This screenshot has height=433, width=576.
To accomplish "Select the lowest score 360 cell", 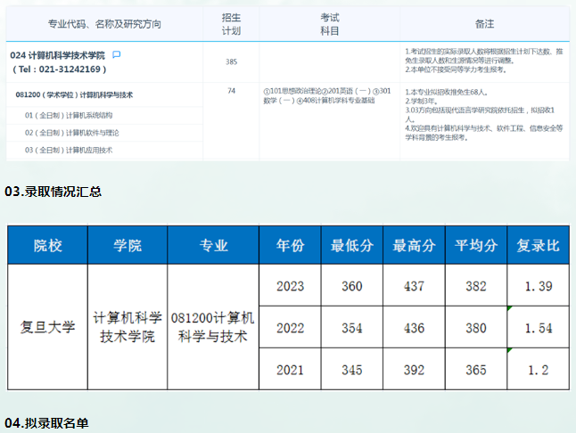I will tap(352, 285).
